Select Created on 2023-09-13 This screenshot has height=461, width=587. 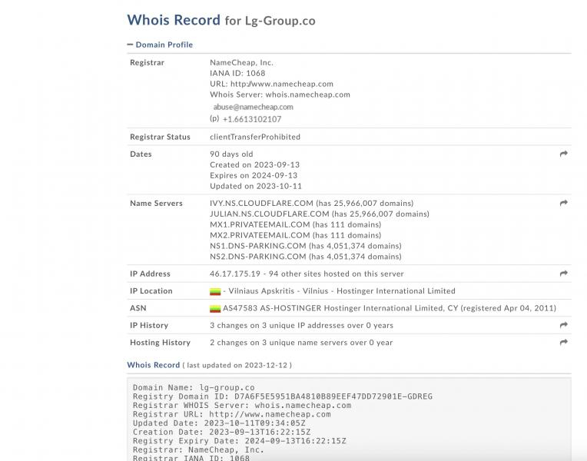coord(254,164)
